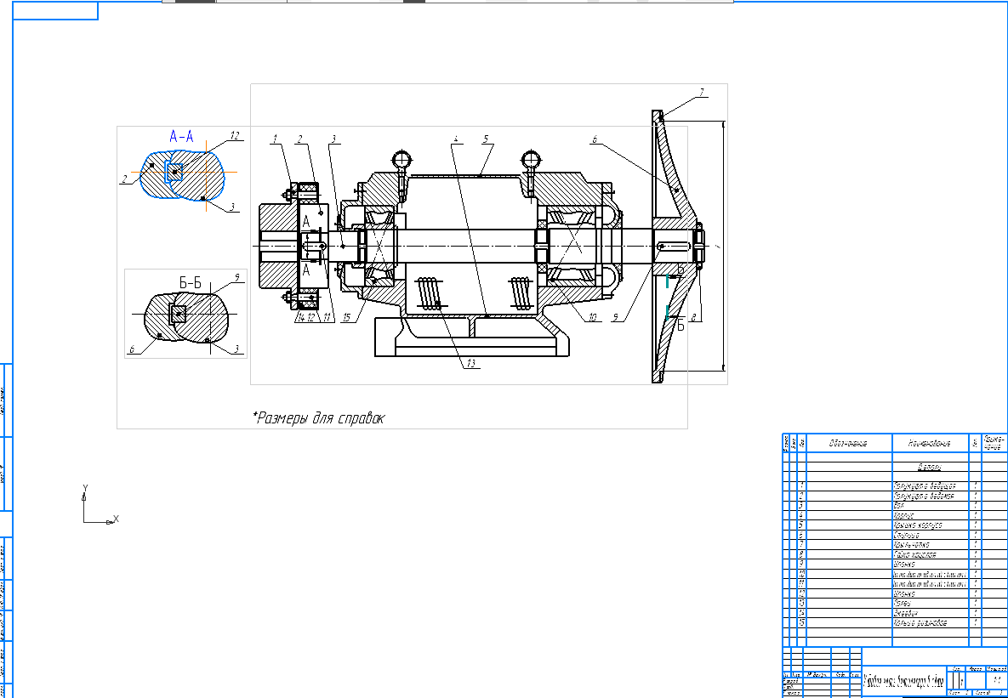Select specification row 3 "Вал"
This screenshot has height=698, width=1008.
[928, 504]
